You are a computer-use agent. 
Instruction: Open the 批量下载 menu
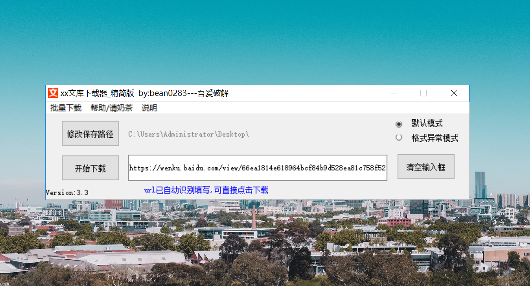coord(66,108)
